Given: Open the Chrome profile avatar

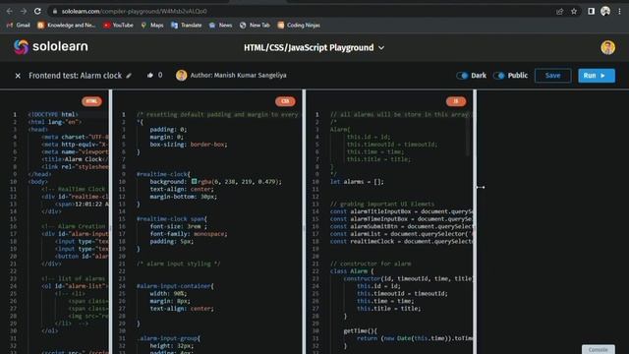Looking at the screenshot, I should 605,11.
